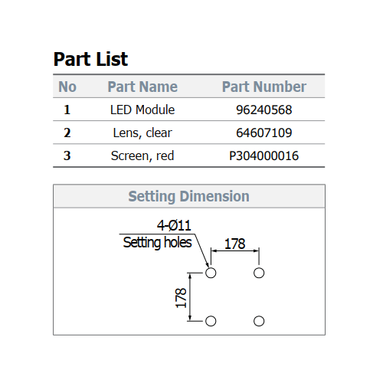Click the vertical 178 dimension value

(181, 298)
